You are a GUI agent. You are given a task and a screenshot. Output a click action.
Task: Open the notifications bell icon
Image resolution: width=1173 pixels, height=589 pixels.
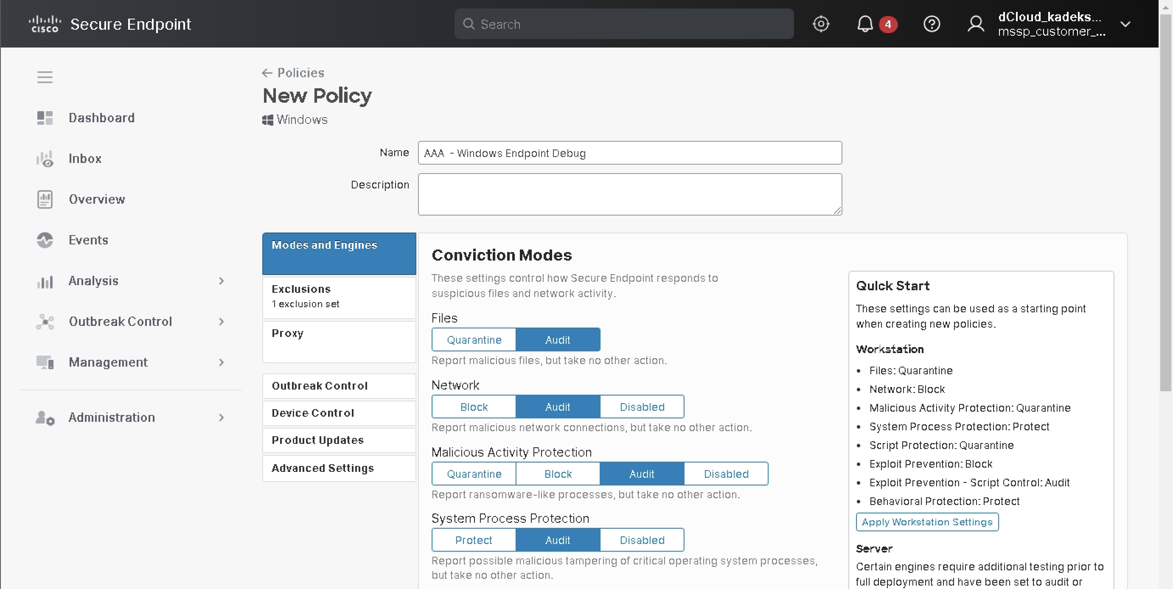(865, 24)
